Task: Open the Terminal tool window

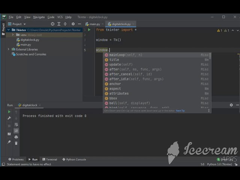Action: [x=49, y=159]
